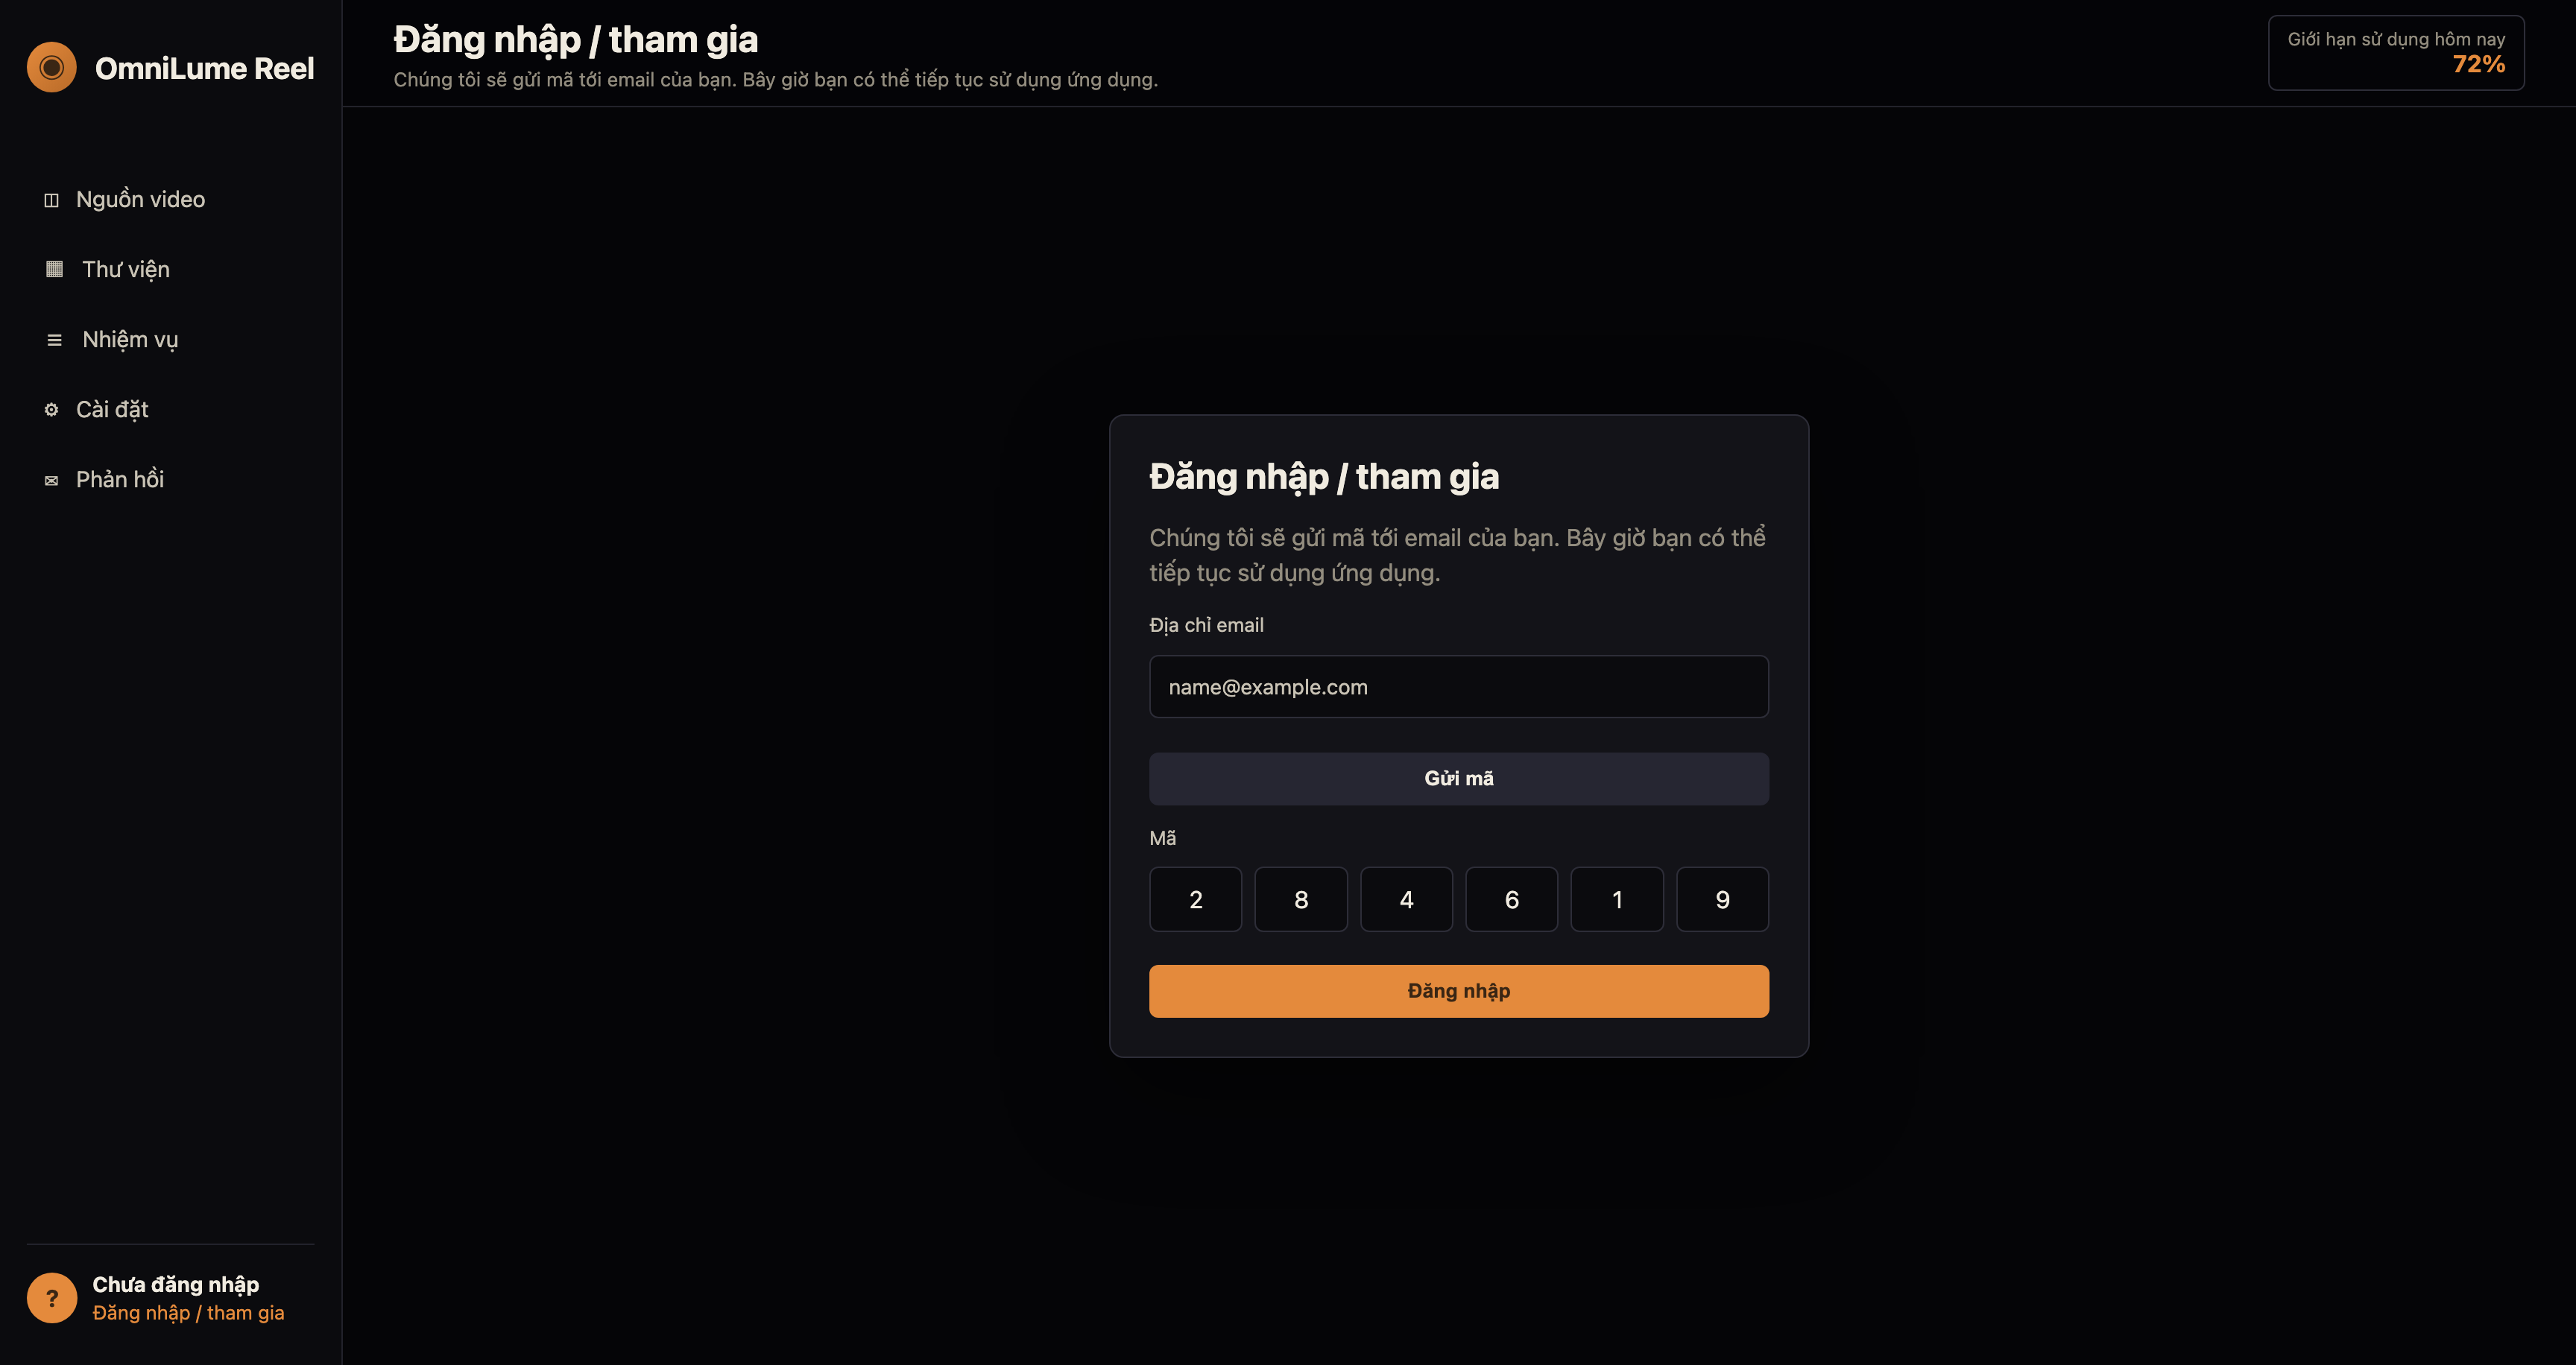Click the Phản hồi envelope icon
Image resolution: width=2576 pixels, height=1365 pixels.
click(52, 480)
